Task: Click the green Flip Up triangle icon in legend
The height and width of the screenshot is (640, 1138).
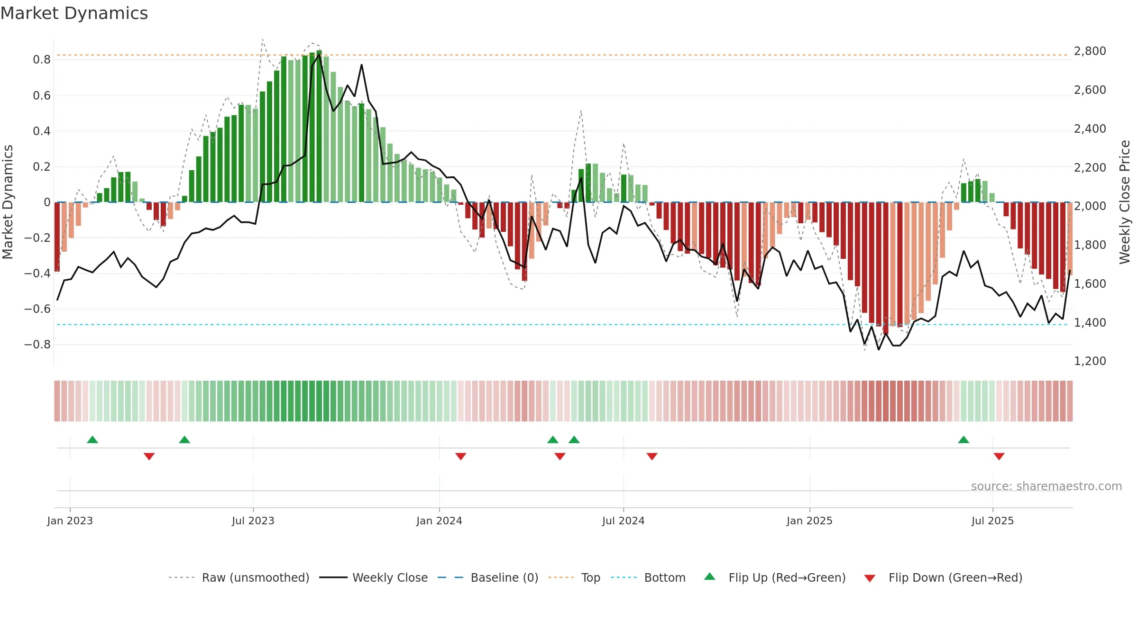Action: tap(710, 576)
